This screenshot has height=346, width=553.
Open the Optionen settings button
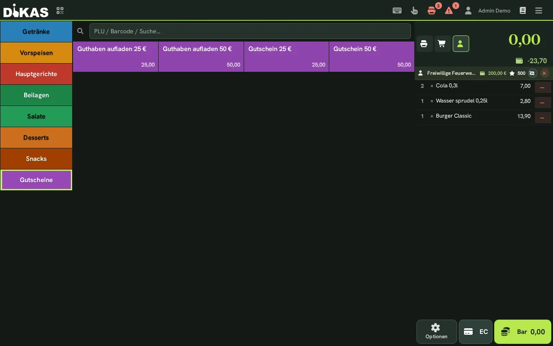coord(436,332)
